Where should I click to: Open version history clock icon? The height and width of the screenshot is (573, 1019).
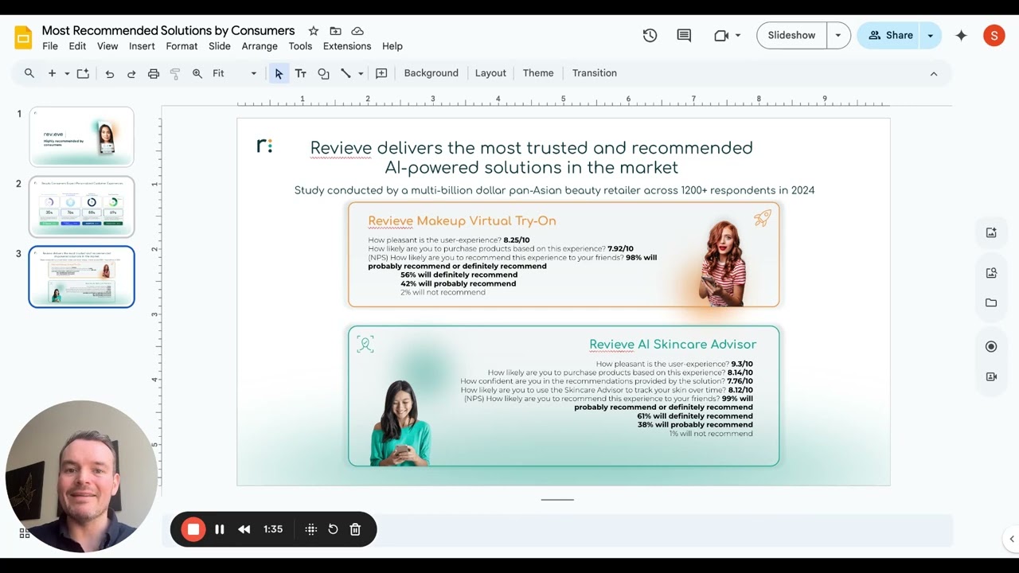point(650,35)
